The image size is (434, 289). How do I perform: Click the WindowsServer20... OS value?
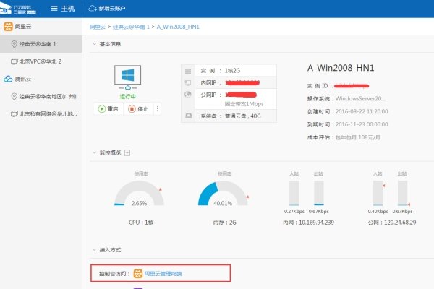[x=360, y=98]
